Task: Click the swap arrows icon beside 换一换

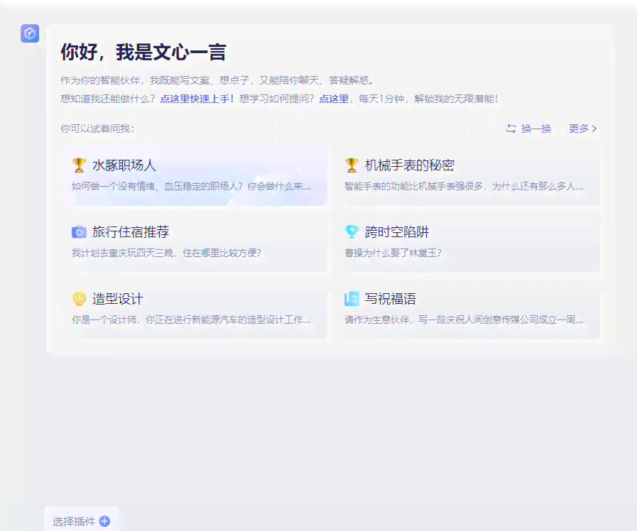Action: point(511,128)
